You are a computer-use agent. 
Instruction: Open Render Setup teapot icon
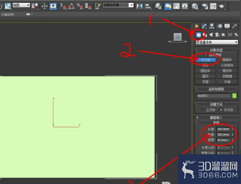click(205, 6)
